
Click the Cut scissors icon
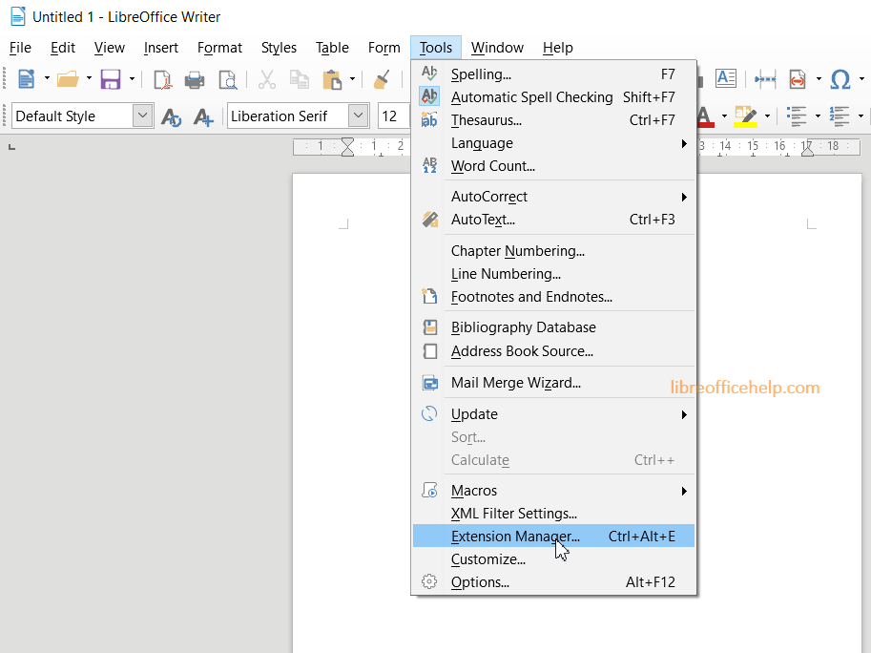coord(267,79)
